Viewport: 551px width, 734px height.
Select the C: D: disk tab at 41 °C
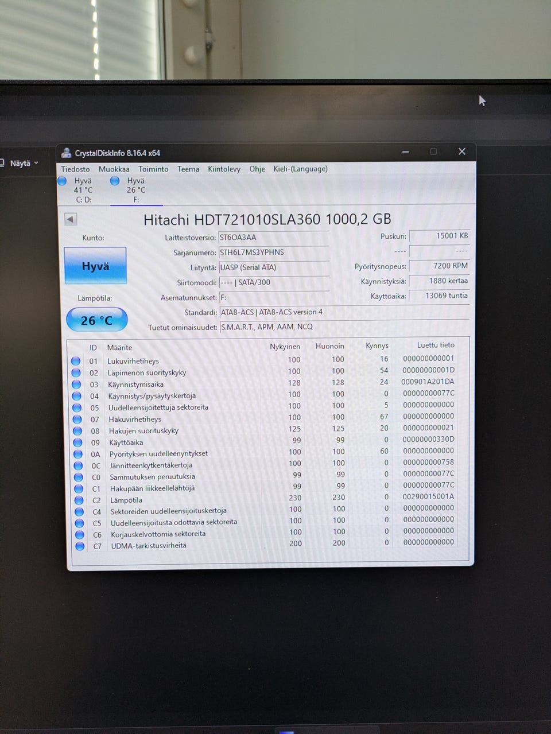tap(83, 190)
